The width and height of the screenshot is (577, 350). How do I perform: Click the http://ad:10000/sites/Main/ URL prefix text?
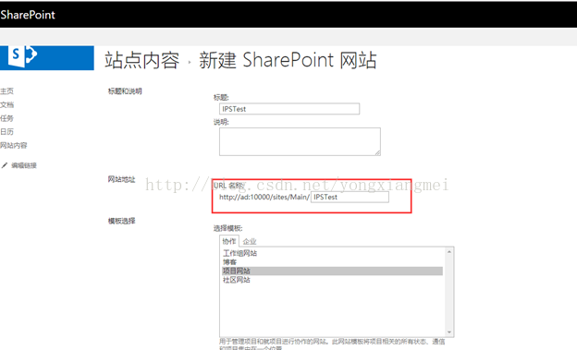264,197
